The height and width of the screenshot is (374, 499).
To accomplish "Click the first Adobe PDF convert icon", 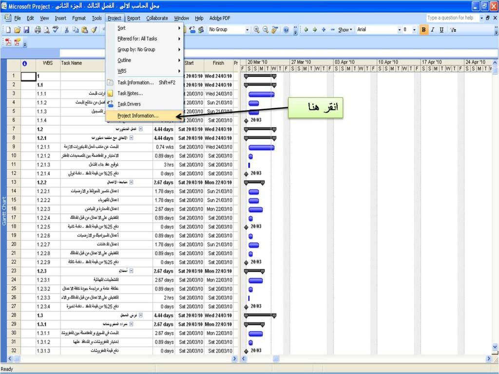I will (x=8, y=42).
